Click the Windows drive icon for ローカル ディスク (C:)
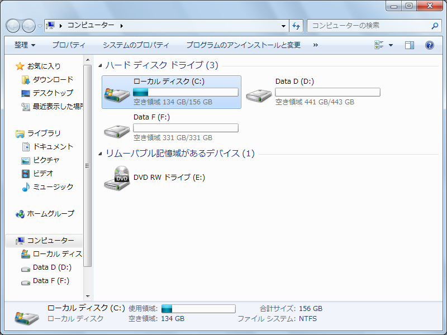447x335 pixels. click(x=117, y=94)
